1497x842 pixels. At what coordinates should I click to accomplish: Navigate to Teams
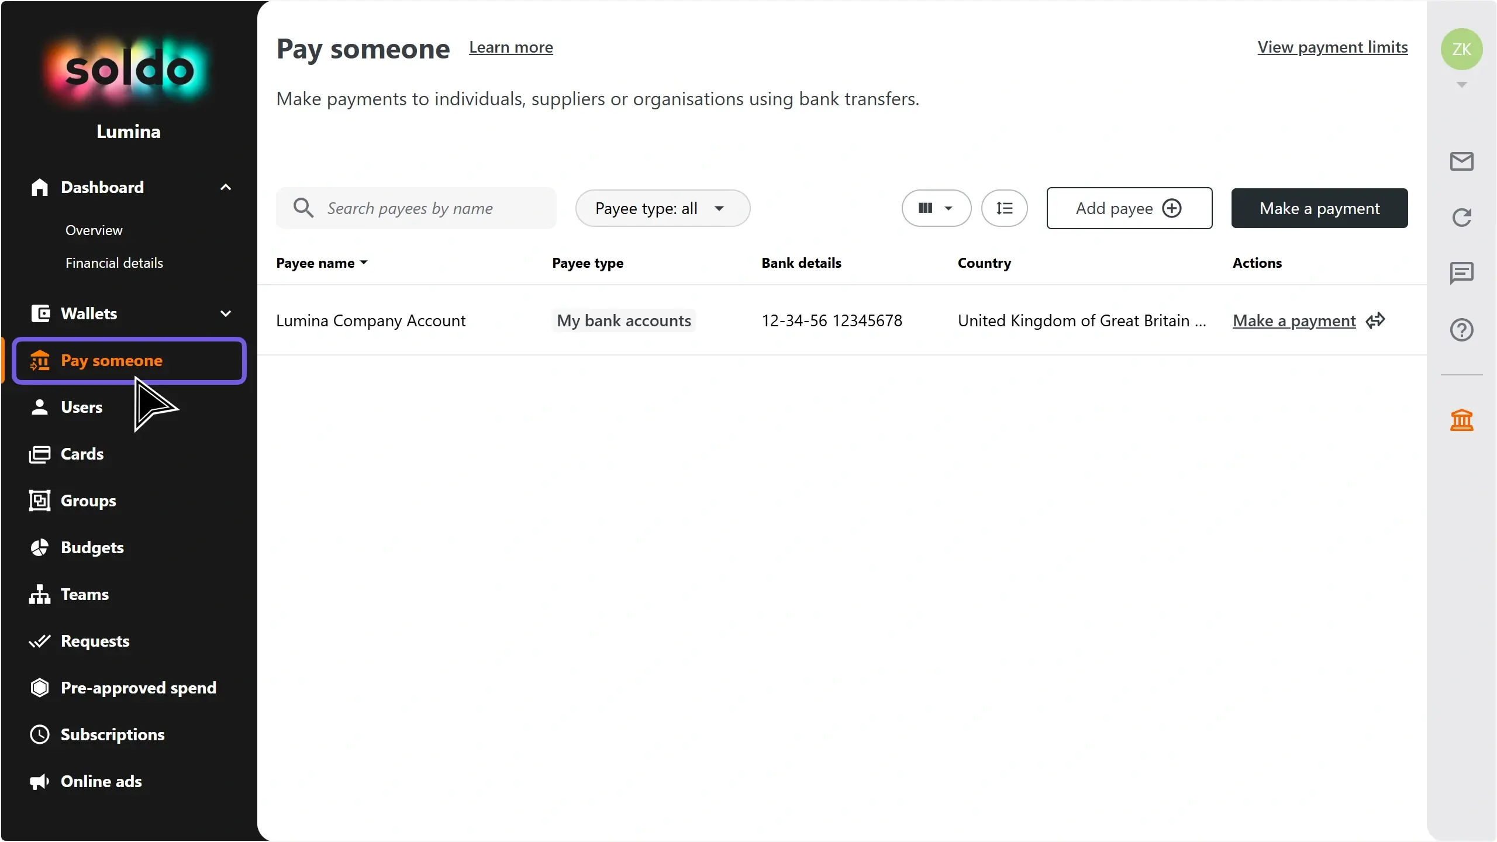85,595
